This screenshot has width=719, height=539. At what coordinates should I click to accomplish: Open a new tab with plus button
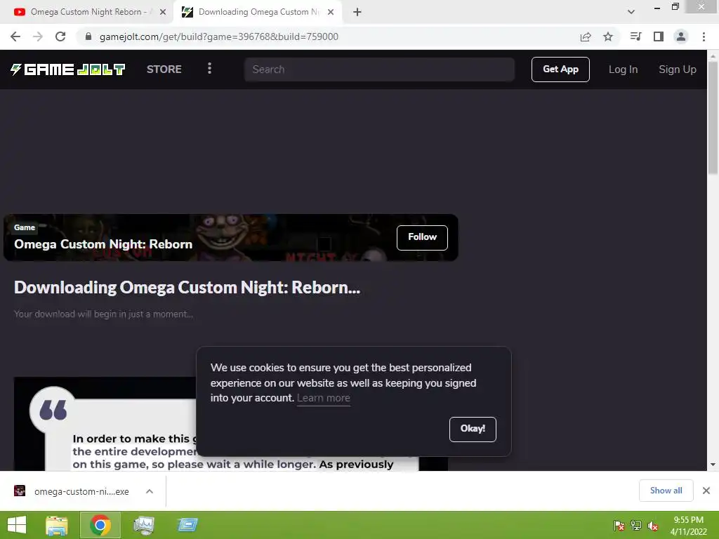click(357, 12)
